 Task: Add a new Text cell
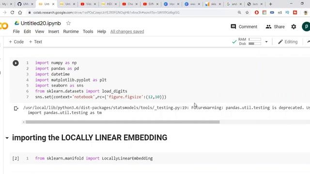click(x=35, y=42)
